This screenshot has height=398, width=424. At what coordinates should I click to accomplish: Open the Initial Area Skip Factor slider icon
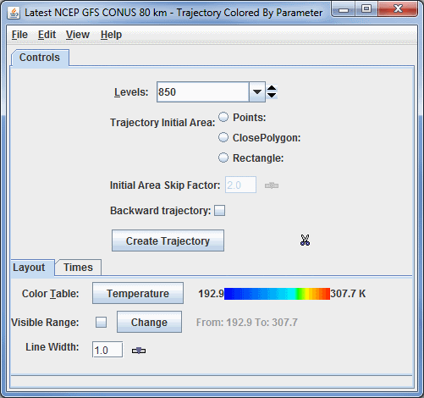tap(272, 185)
